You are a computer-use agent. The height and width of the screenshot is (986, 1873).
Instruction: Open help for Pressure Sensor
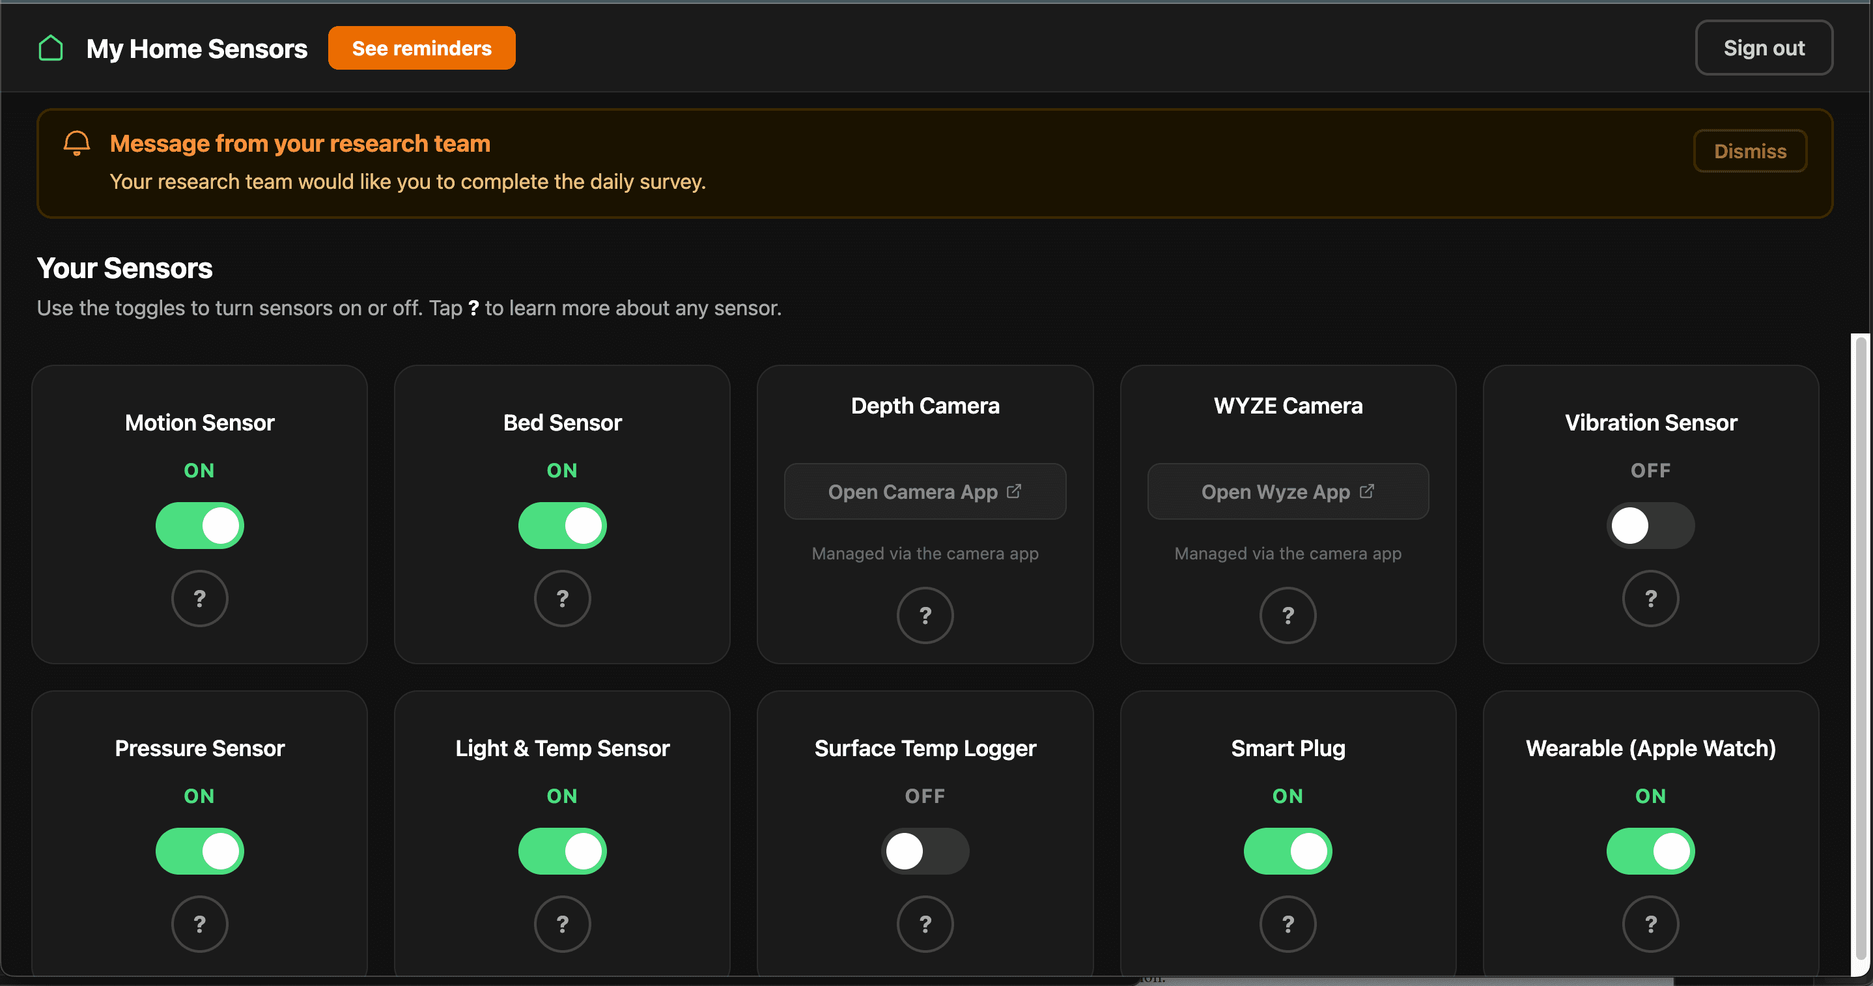(199, 923)
